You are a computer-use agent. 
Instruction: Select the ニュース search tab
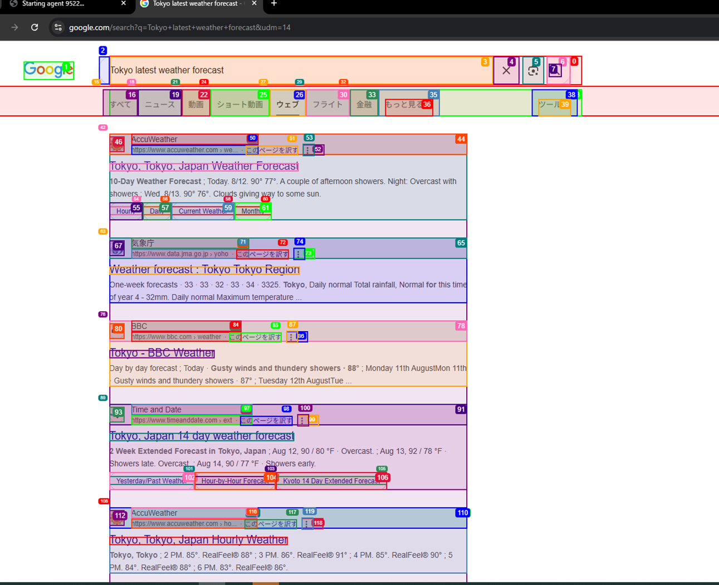[x=160, y=103]
